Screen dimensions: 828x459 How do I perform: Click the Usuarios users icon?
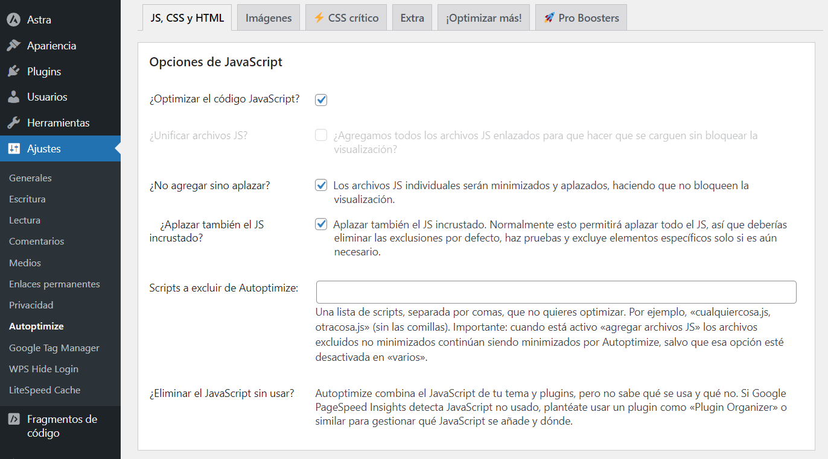pyautogui.click(x=14, y=96)
